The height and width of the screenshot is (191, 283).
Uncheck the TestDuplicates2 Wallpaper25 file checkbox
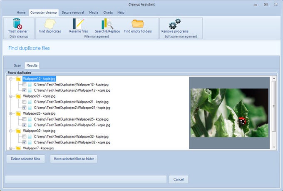pyautogui.click(x=25, y=125)
